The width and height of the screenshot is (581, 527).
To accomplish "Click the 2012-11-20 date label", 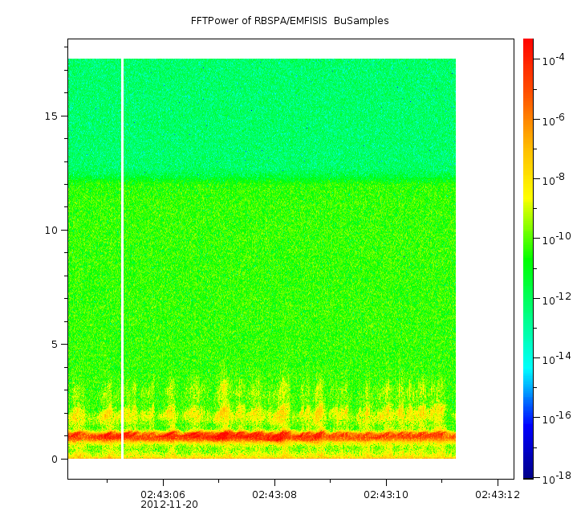I will click(169, 505).
